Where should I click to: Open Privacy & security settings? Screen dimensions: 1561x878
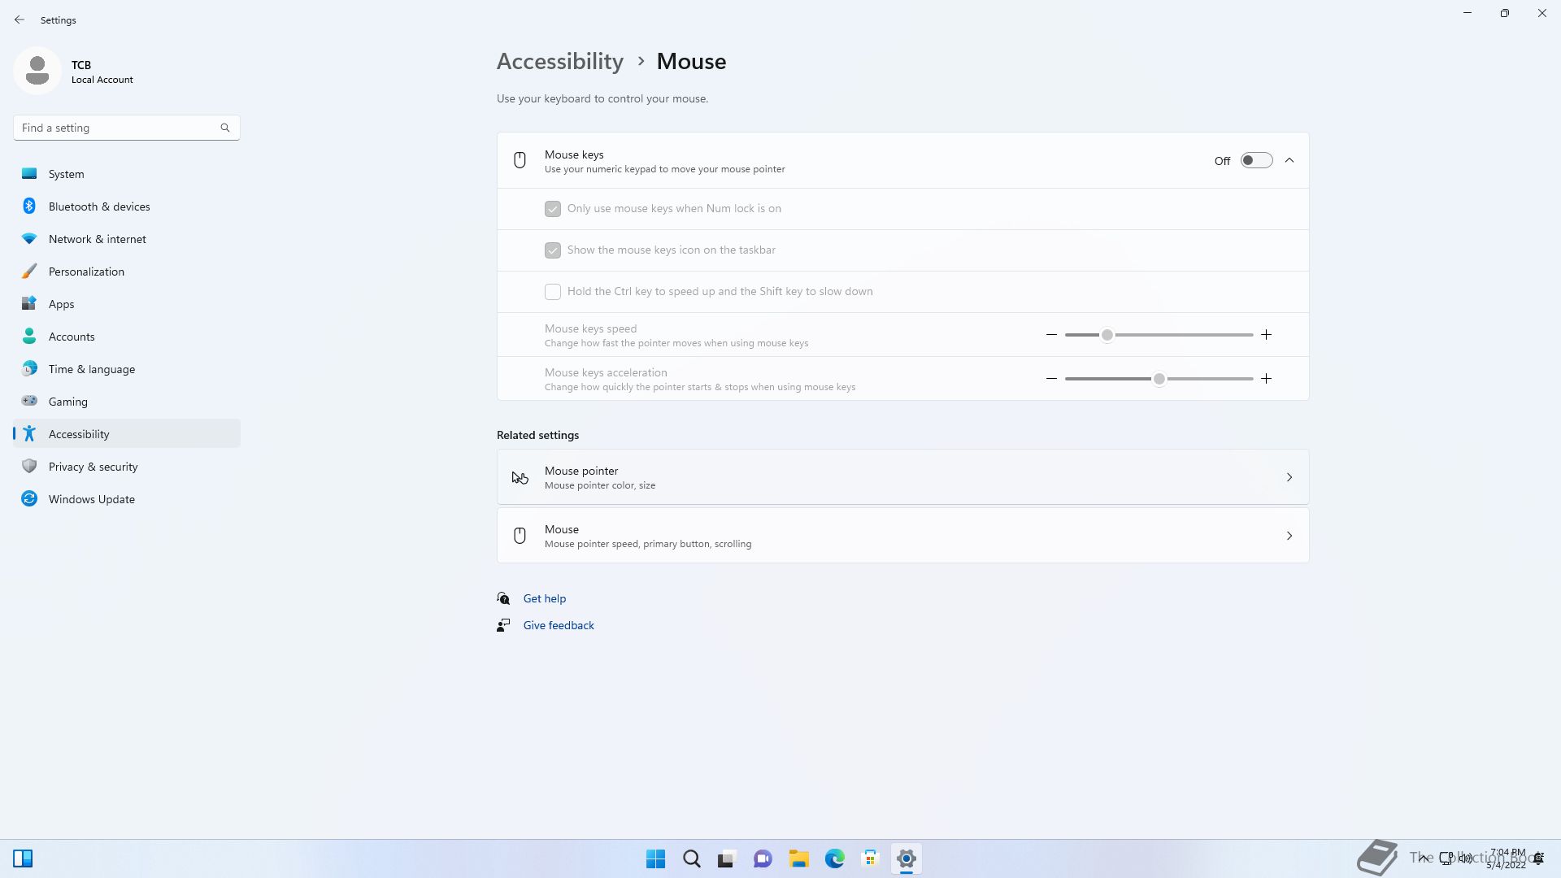(127, 467)
